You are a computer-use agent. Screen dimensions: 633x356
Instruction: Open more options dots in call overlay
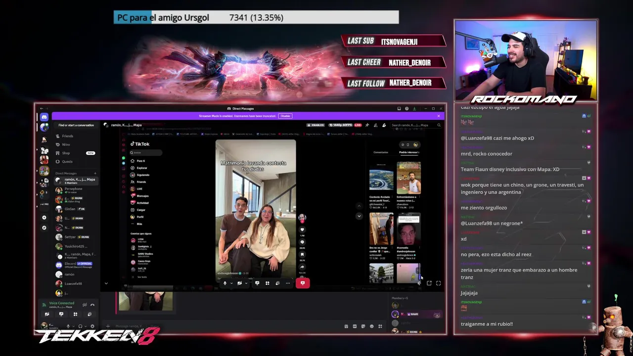pos(287,283)
